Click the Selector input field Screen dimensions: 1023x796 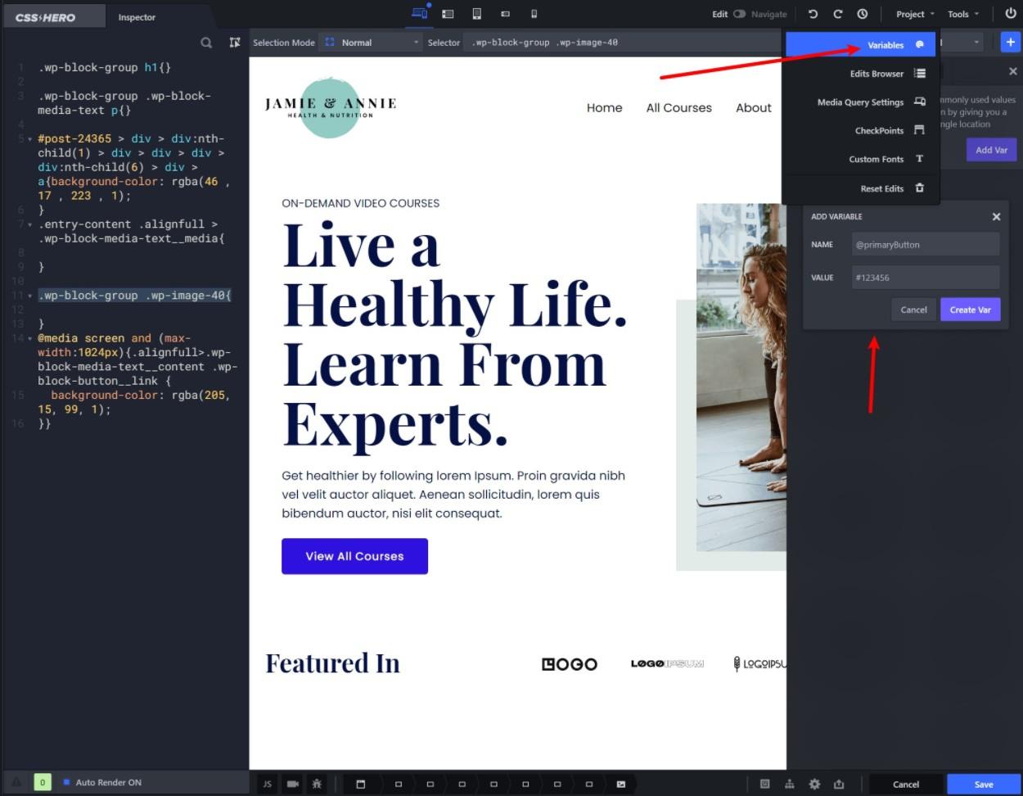(622, 43)
